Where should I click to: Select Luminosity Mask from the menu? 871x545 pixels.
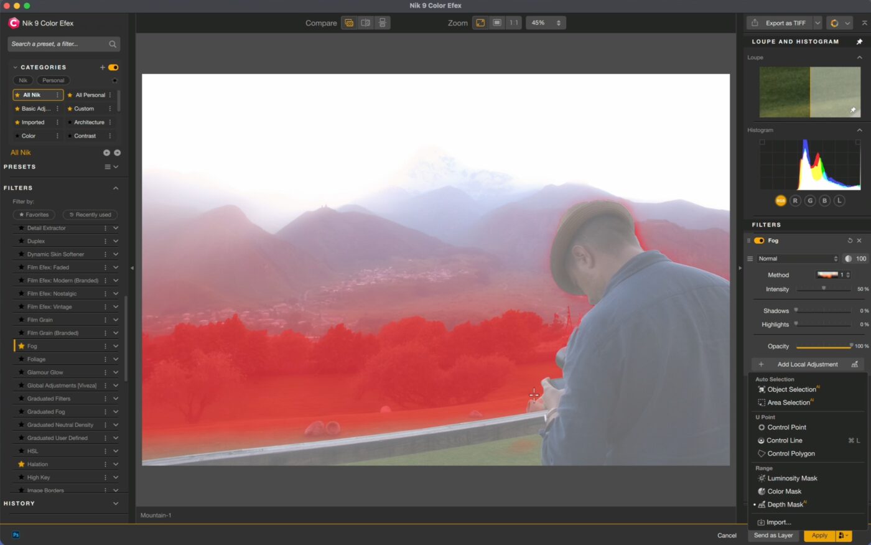(x=792, y=478)
